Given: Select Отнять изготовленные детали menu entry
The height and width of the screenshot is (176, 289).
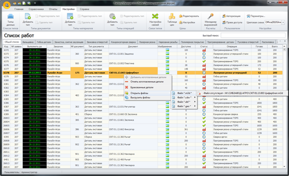Looking at the screenshot, I should tap(147, 82).
